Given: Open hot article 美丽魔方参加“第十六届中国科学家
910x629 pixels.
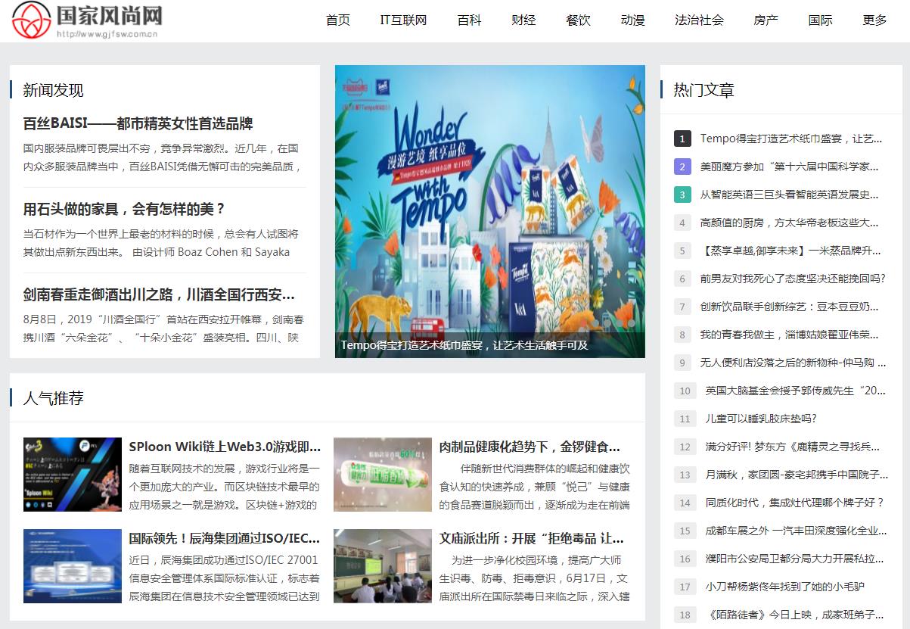Looking at the screenshot, I should 790,167.
